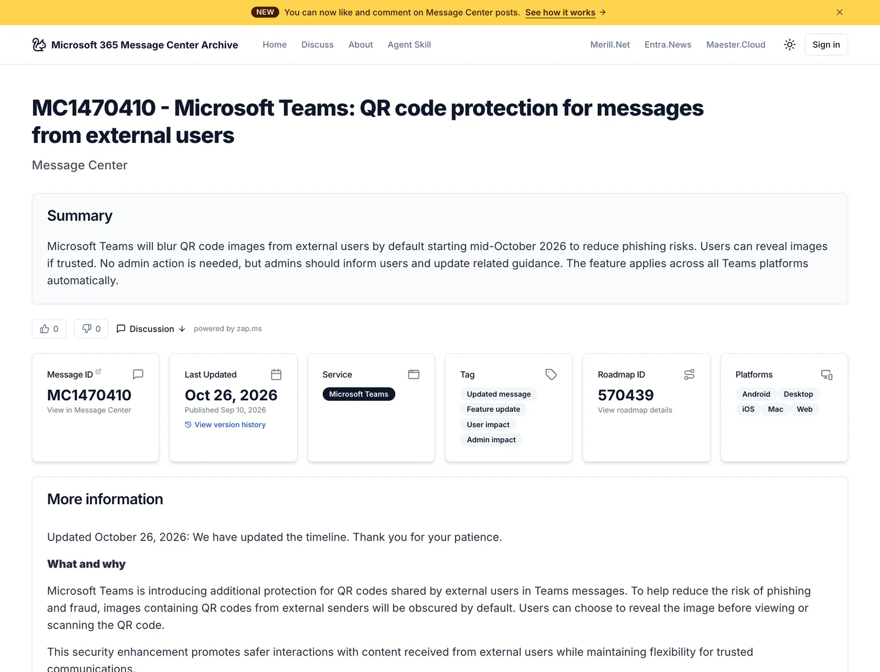Open the Discuss nav item

tap(317, 45)
